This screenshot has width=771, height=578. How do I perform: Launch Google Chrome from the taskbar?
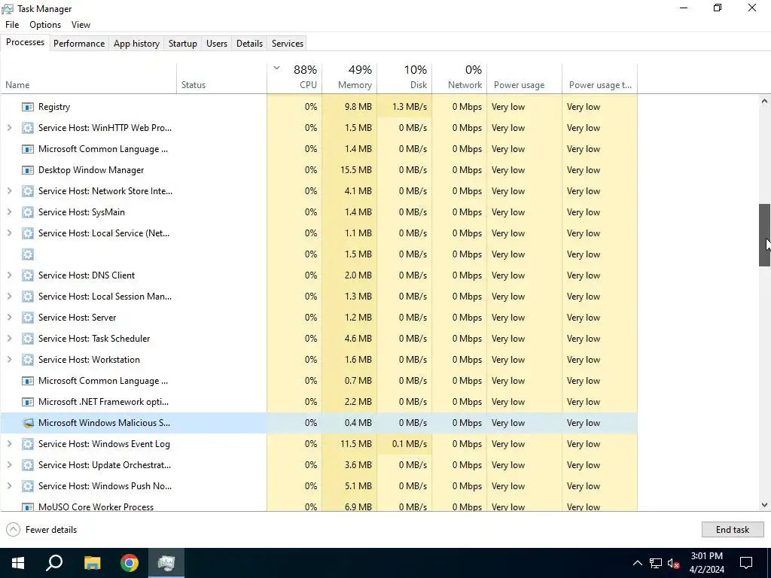click(x=130, y=563)
